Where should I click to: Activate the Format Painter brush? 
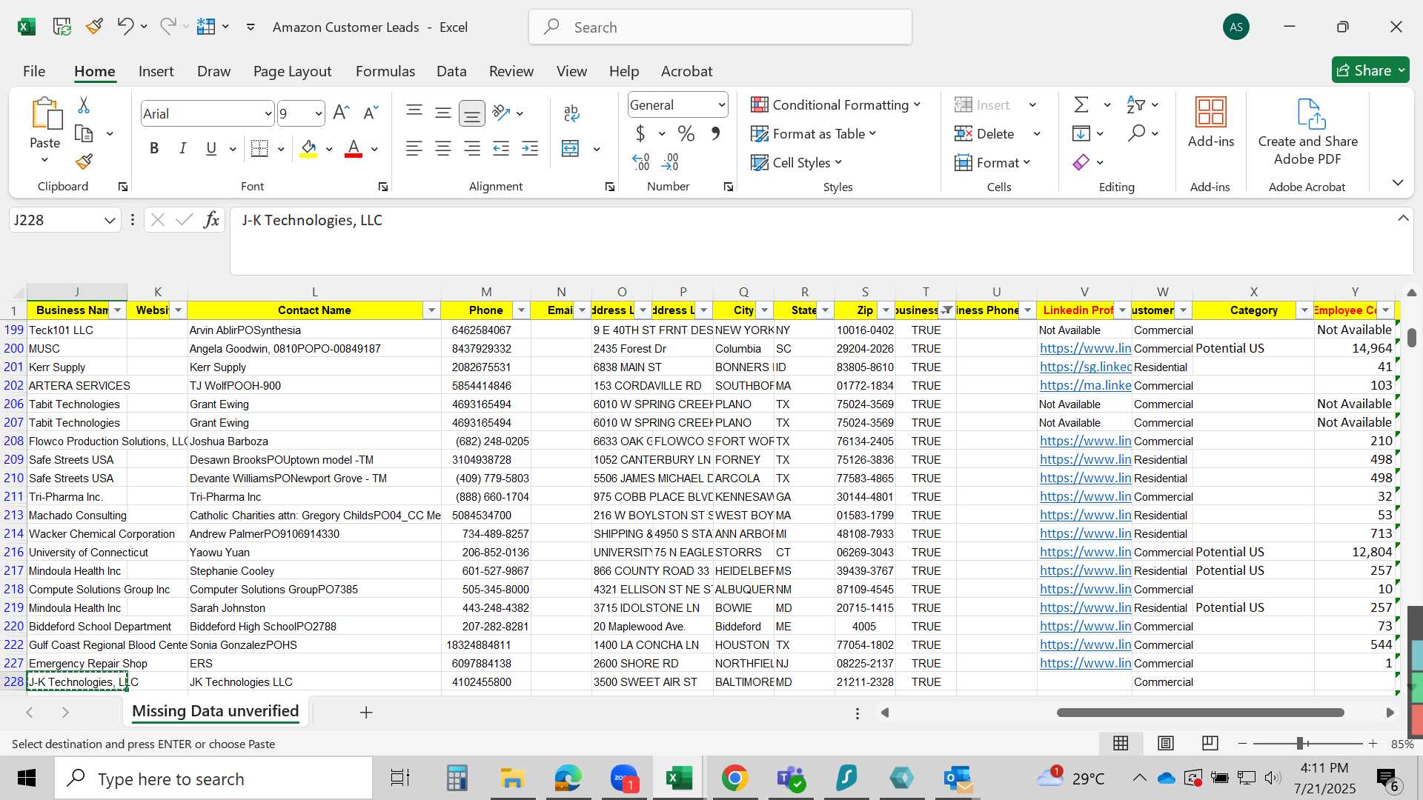click(x=84, y=161)
